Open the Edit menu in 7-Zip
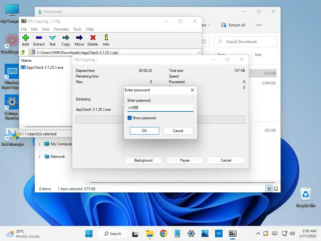The image size is (321, 241). click(34, 29)
